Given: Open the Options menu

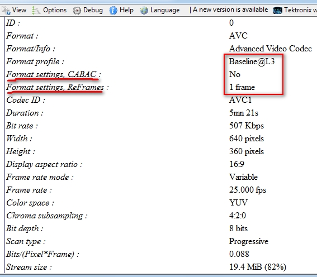Looking at the screenshot, I should (55, 10).
